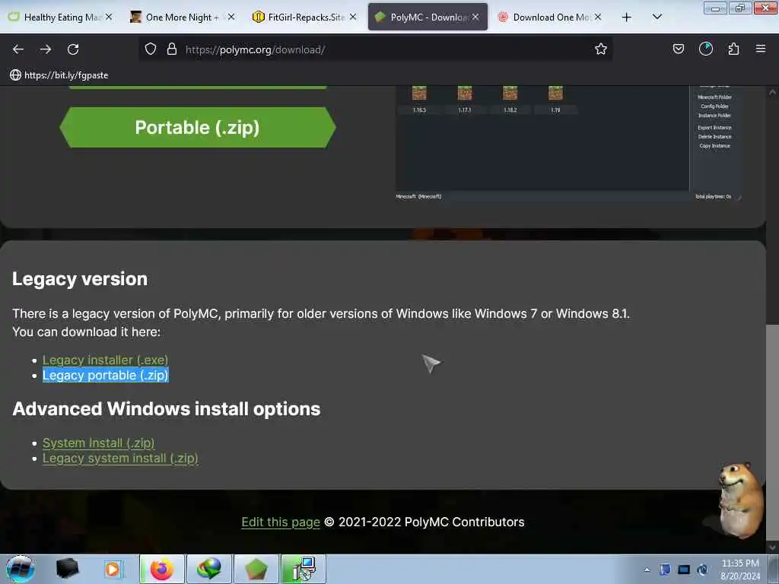Click the scrollbar down arrow
This screenshot has width=779, height=584.
click(772, 547)
